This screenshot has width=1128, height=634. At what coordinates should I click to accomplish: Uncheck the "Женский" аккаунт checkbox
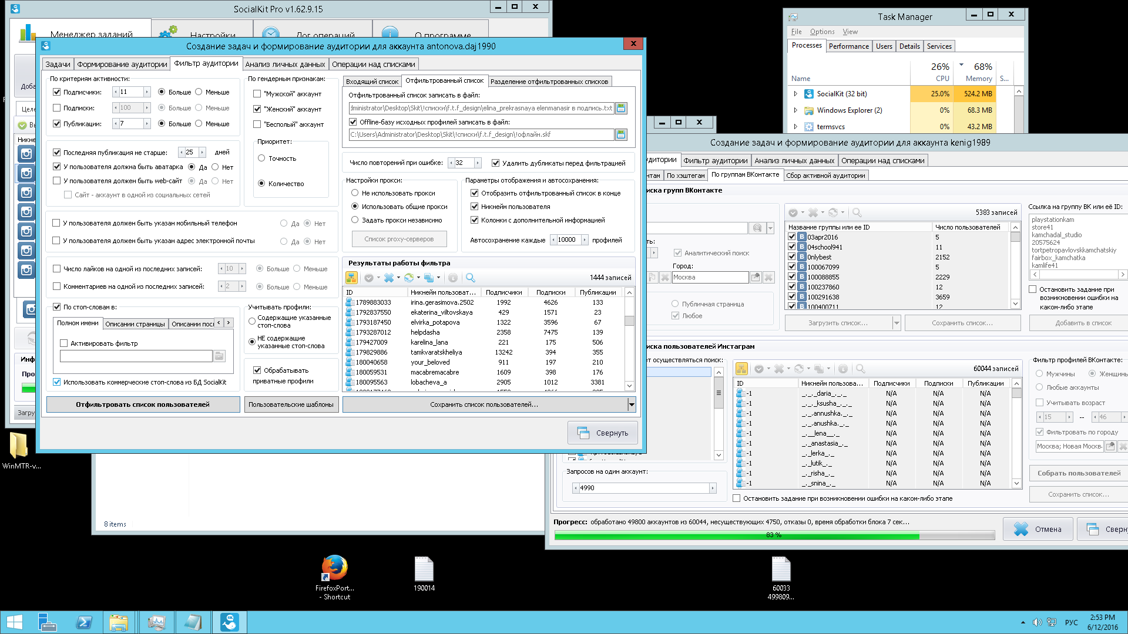coord(257,109)
